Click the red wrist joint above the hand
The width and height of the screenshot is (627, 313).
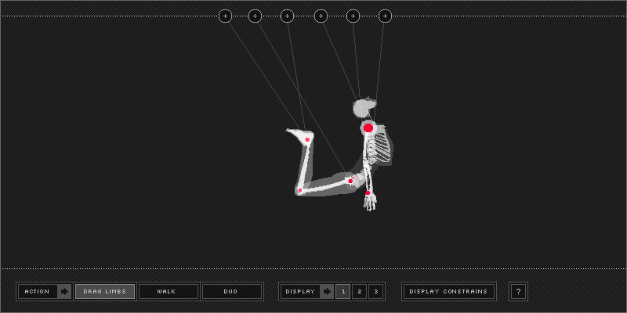point(368,192)
